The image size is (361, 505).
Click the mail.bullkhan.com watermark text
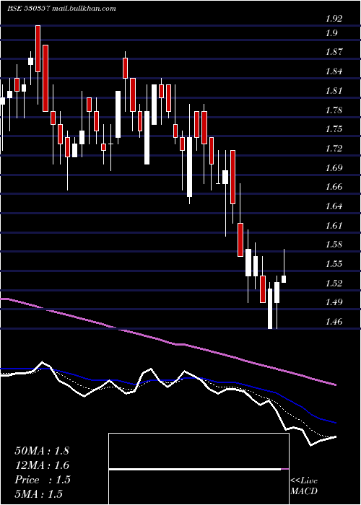click(83, 9)
